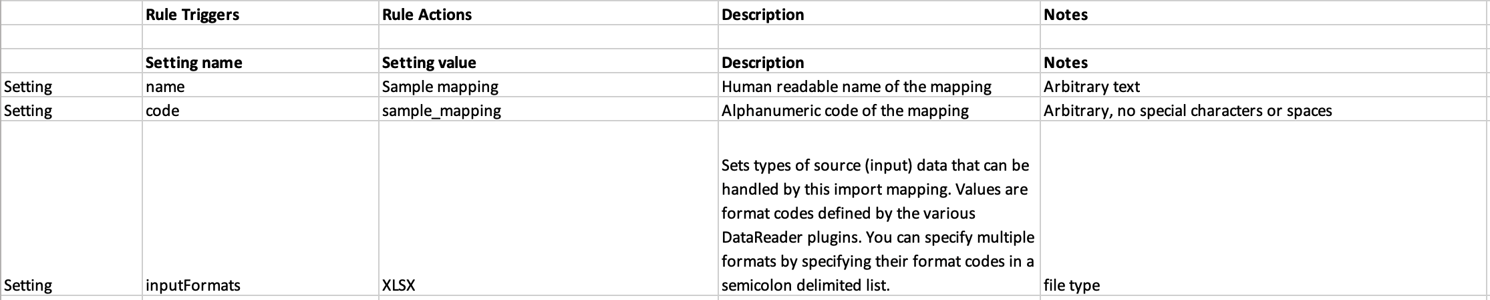The width and height of the screenshot is (1490, 300).
Task: Click the DataReader plugins description cell
Action: coord(879,208)
